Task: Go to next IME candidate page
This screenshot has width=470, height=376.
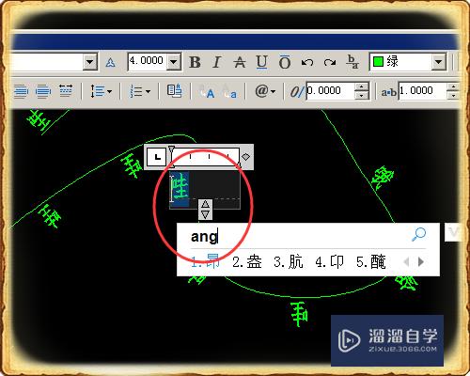Action: point(421,261)
